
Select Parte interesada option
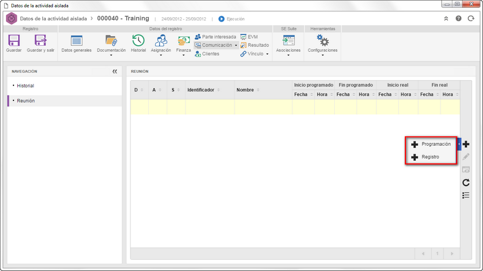tap(215, 37)
